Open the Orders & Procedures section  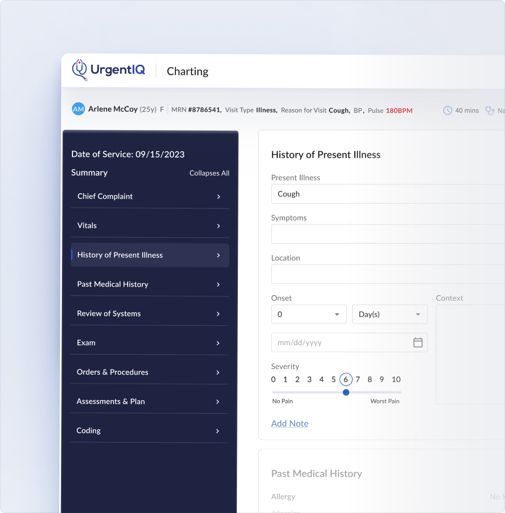click(x=150, y=372)
